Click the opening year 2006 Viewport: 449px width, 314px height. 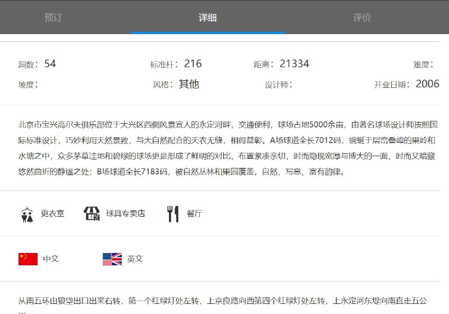point(428,84)
